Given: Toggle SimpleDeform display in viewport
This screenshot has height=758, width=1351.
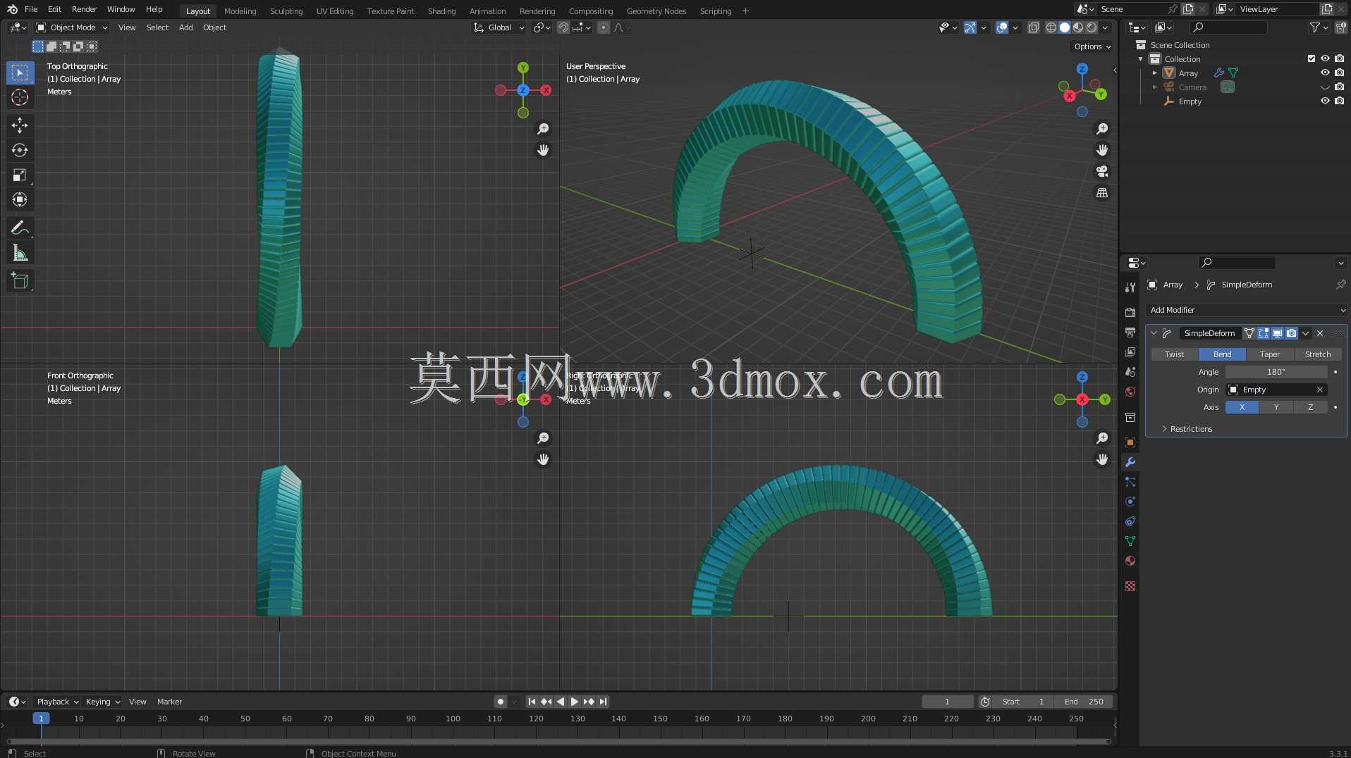Looking at the screenshot, I should 1277,333.
